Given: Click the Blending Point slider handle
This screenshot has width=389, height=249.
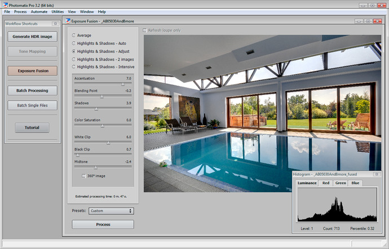Looking at the screenshot, I should [101, 97].
